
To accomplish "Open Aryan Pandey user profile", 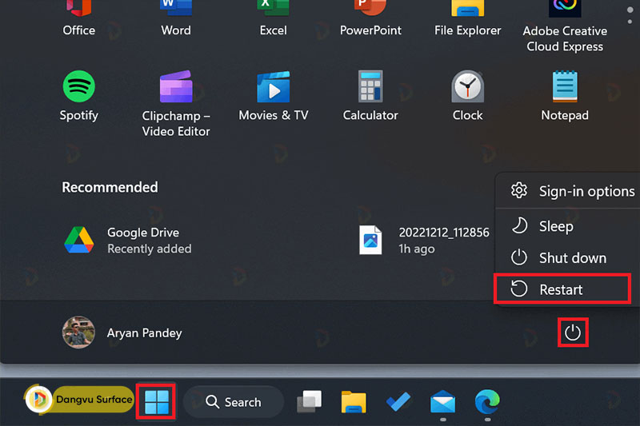I will coord(122,332).
